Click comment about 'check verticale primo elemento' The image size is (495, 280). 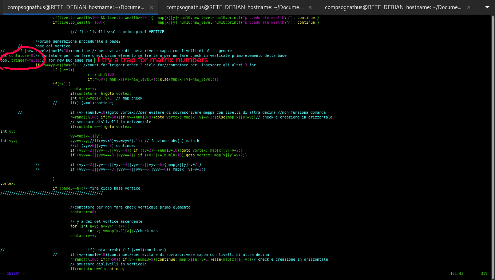click(x=130, y=207)
